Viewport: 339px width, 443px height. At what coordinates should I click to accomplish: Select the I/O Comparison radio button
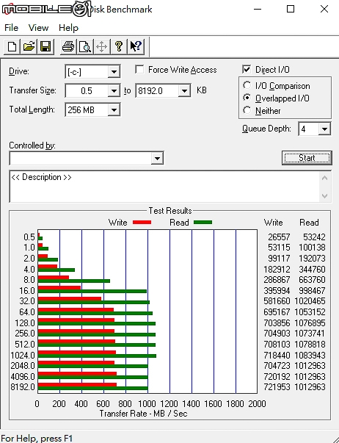(x=247, y=85)
